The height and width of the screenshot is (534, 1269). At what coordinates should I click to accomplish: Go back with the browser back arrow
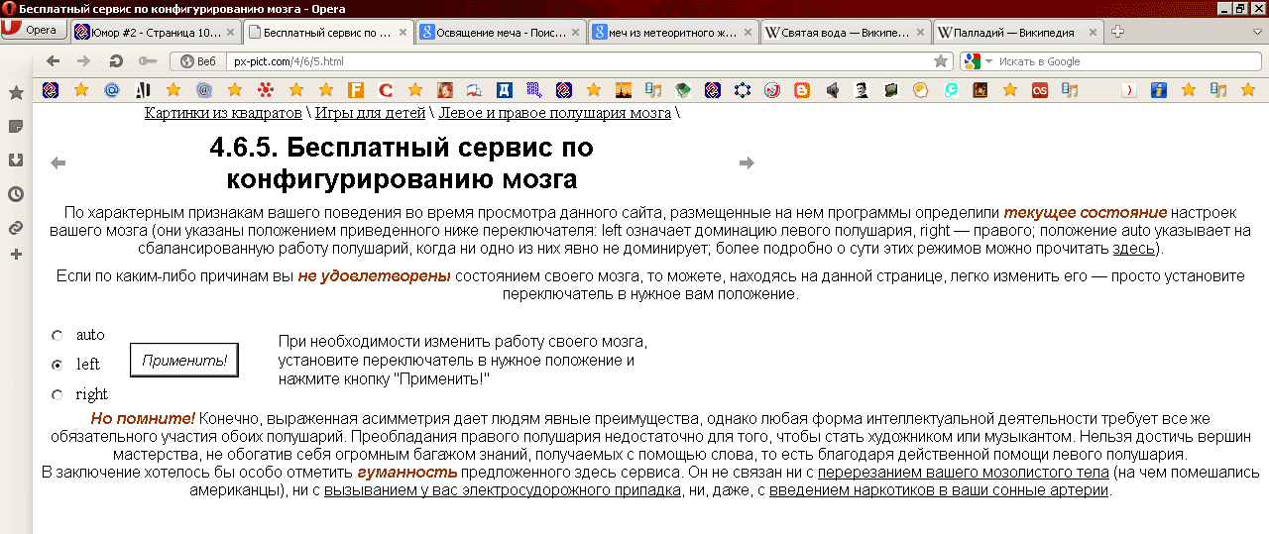pos(54,61)
